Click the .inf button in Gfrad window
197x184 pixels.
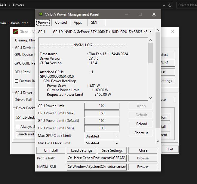(x=168, y=63)
